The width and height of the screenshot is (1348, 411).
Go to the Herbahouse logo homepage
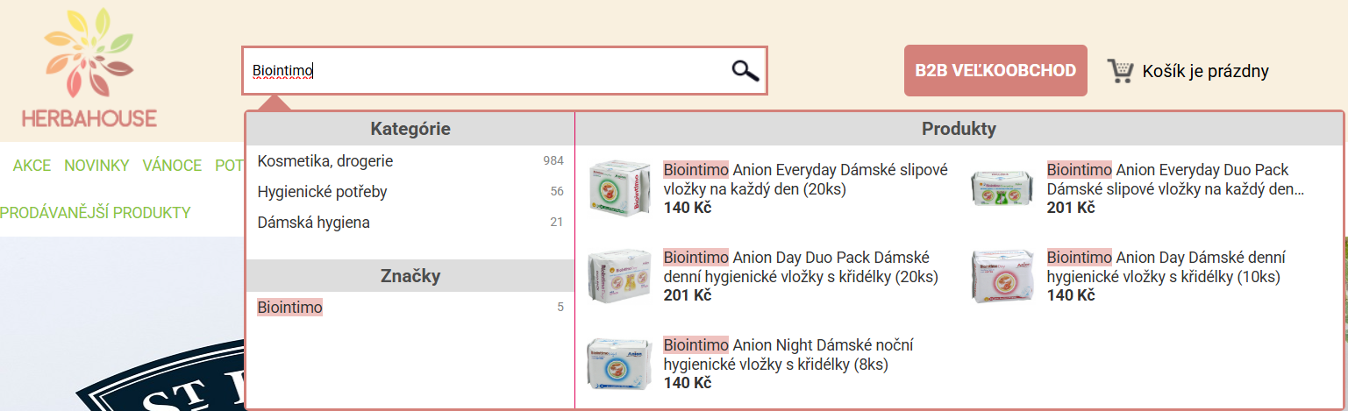pos(89,70)
